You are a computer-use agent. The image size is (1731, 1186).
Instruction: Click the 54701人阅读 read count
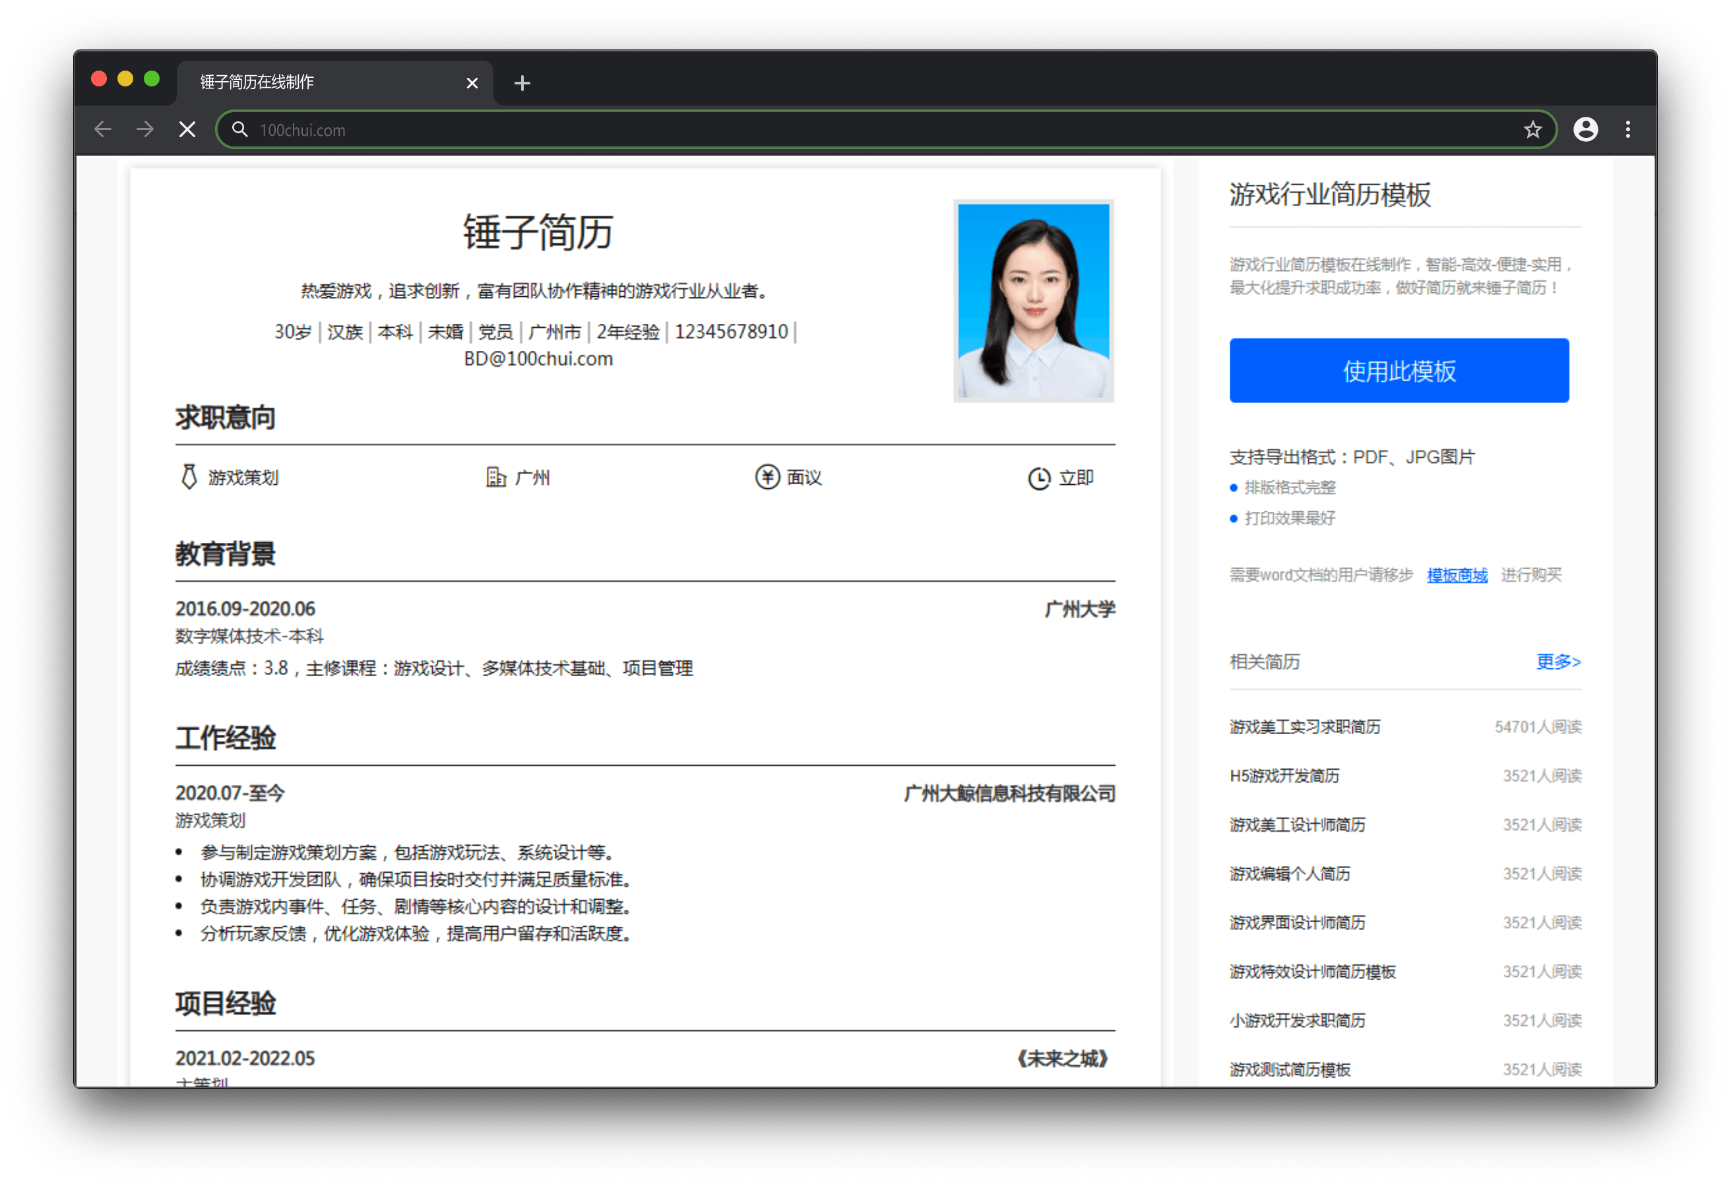(x=1538, y=726)
